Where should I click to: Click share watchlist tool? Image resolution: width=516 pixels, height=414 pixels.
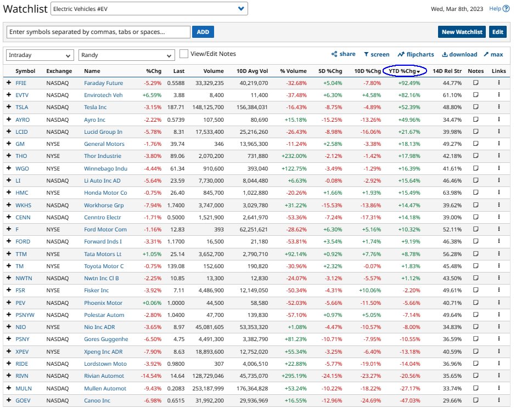(343, 54)
